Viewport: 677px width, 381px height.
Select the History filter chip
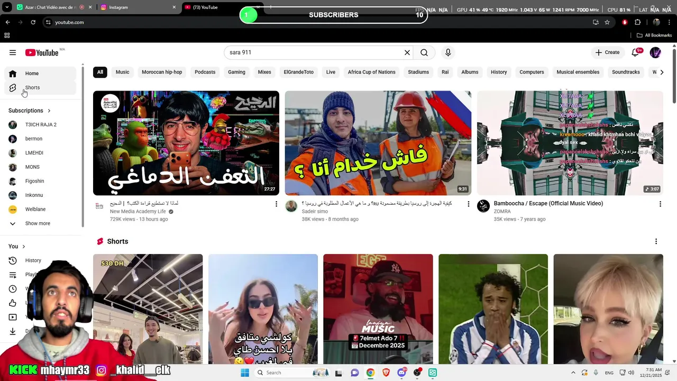(x=499, y=72)
